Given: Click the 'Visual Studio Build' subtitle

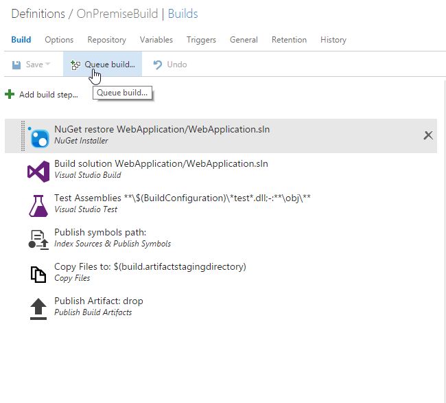Looking at the screenshot, I should coord(88,175).
